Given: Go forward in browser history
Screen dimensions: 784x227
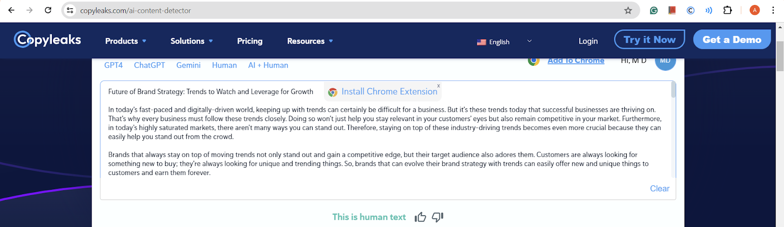Looking at the screenshot, I should (x=29, y=10).
